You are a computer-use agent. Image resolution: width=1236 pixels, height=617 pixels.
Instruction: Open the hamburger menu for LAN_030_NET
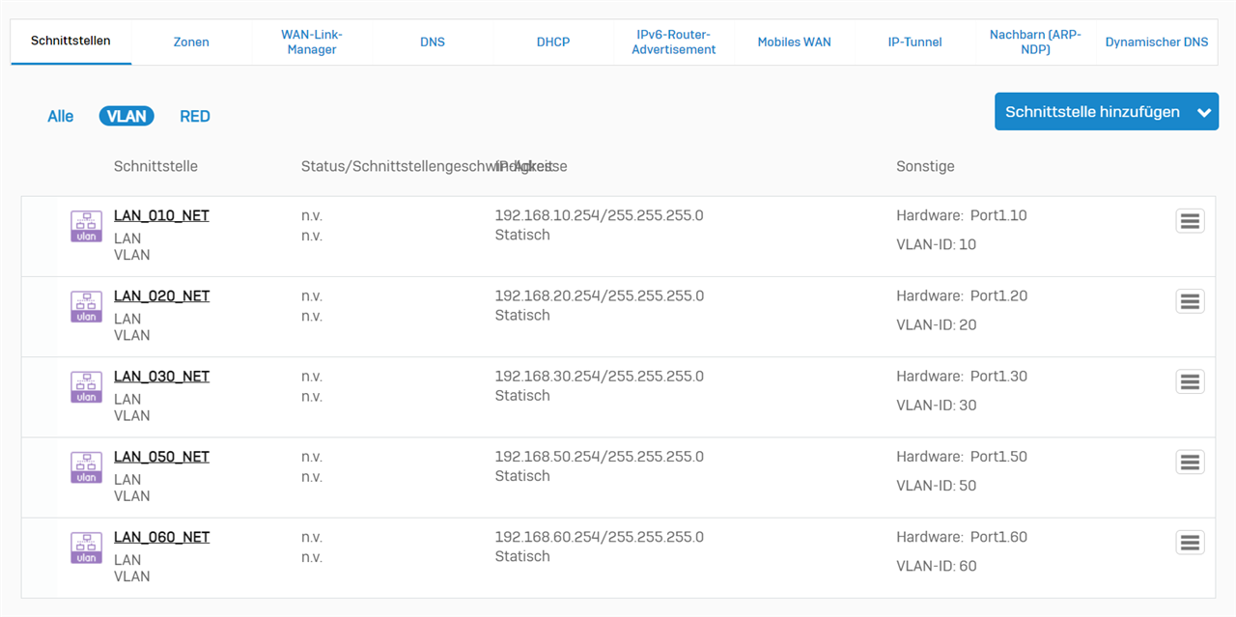pyautogui.click(x=1190, y=381)
